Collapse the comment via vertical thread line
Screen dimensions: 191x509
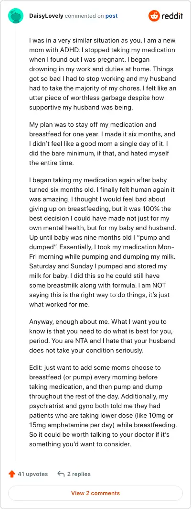point(16,243)
